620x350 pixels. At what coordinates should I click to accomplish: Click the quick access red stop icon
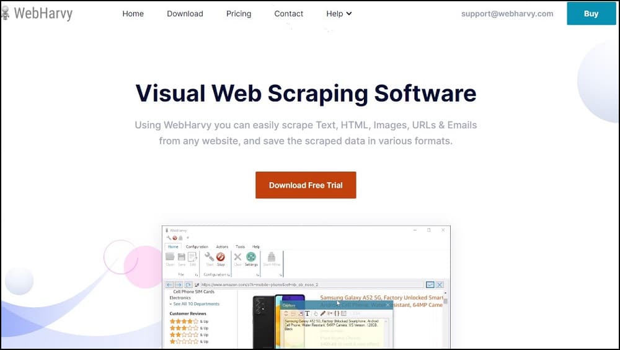[175, 238]
